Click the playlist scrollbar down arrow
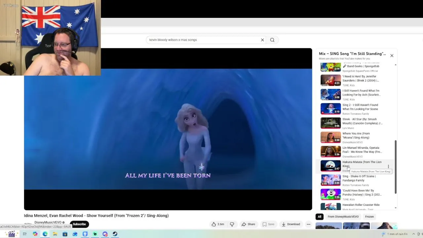The image size is (423, 238). pos(396,208)
